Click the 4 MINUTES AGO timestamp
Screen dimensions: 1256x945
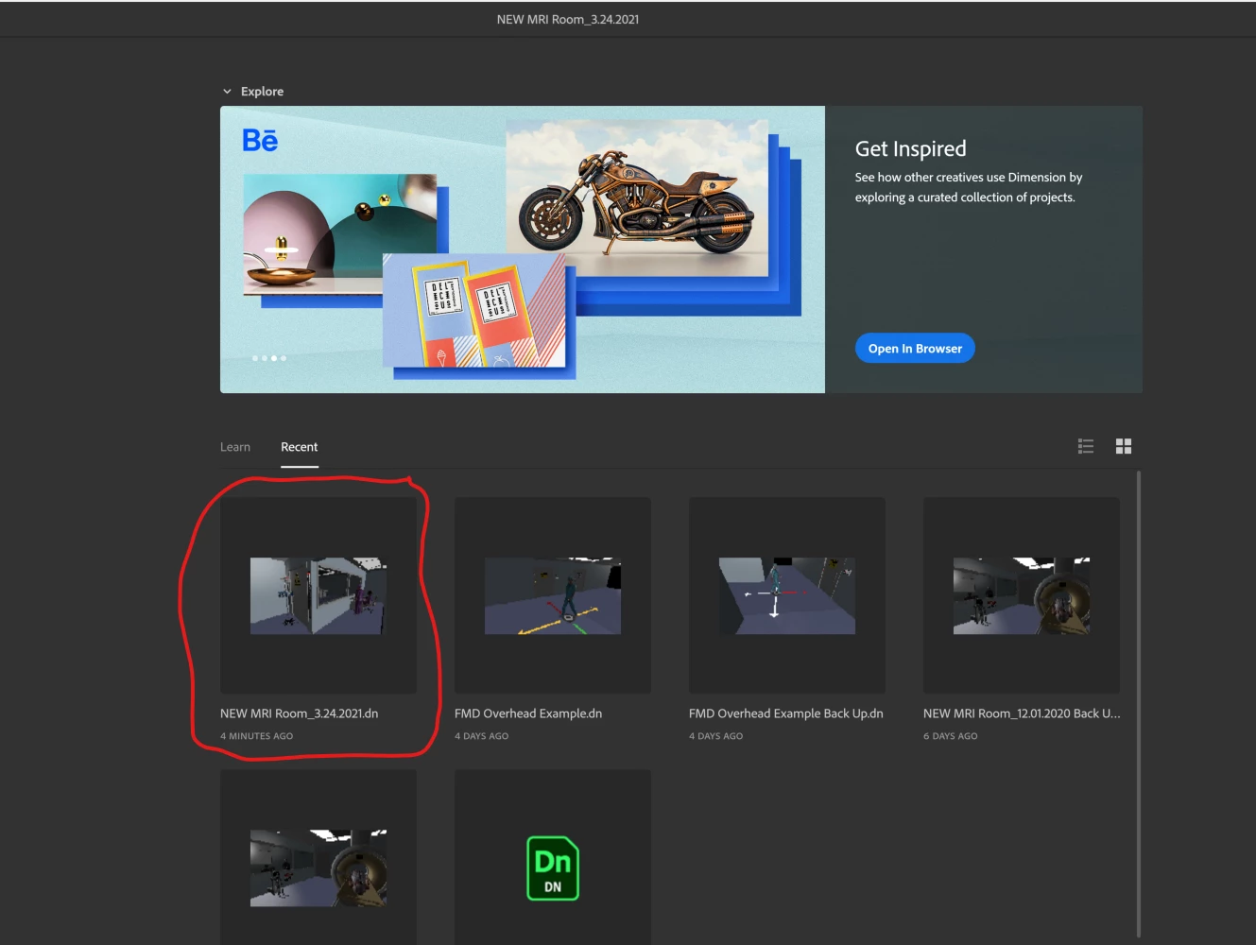[257, 736]
